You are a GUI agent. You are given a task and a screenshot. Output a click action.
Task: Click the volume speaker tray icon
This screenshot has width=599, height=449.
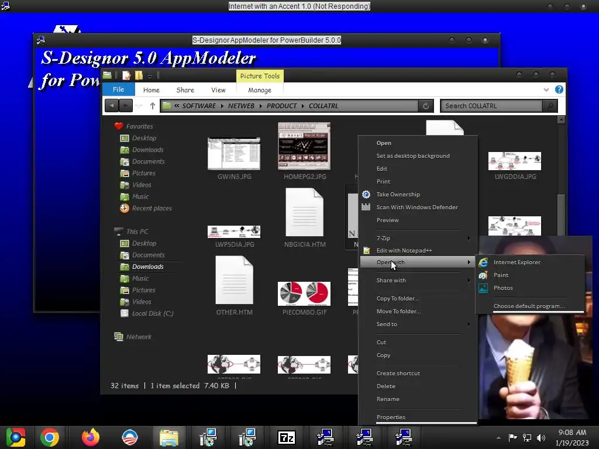(541, 437)
